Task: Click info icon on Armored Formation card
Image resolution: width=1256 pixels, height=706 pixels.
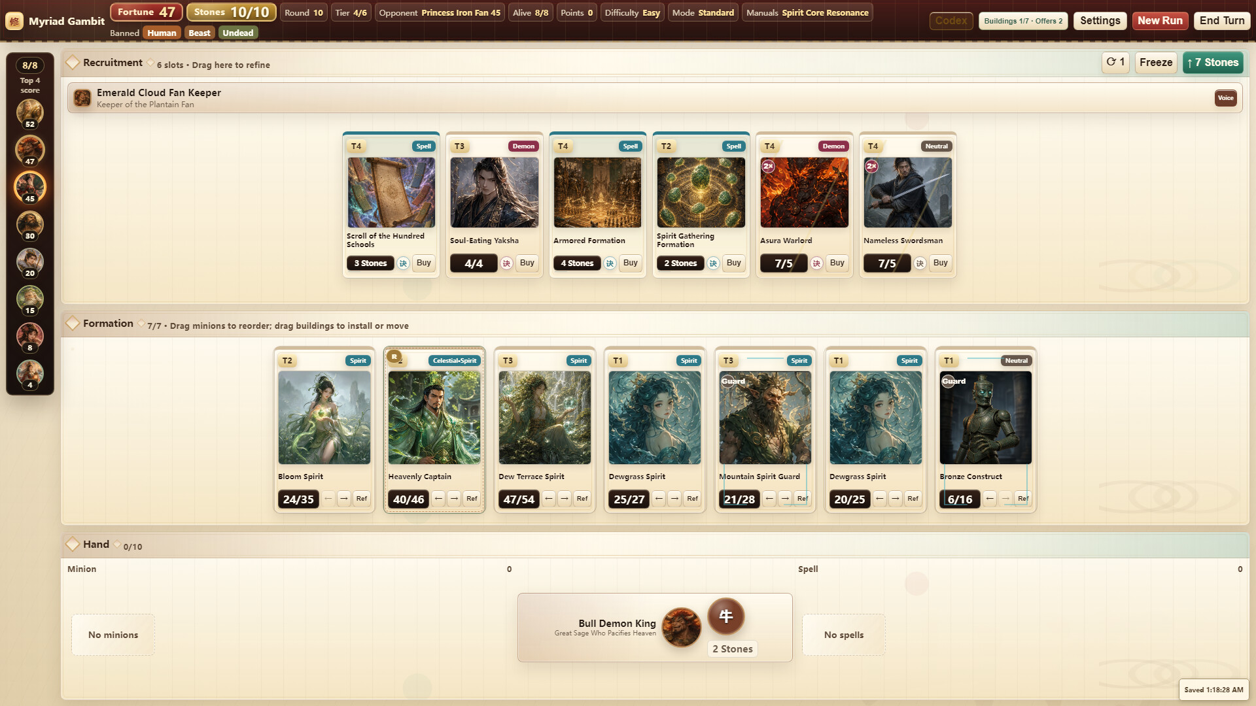Action: pyautogui.click(x=610, y=263)
